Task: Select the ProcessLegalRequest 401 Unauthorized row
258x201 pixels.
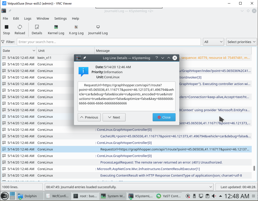Action: pos(126,162)
